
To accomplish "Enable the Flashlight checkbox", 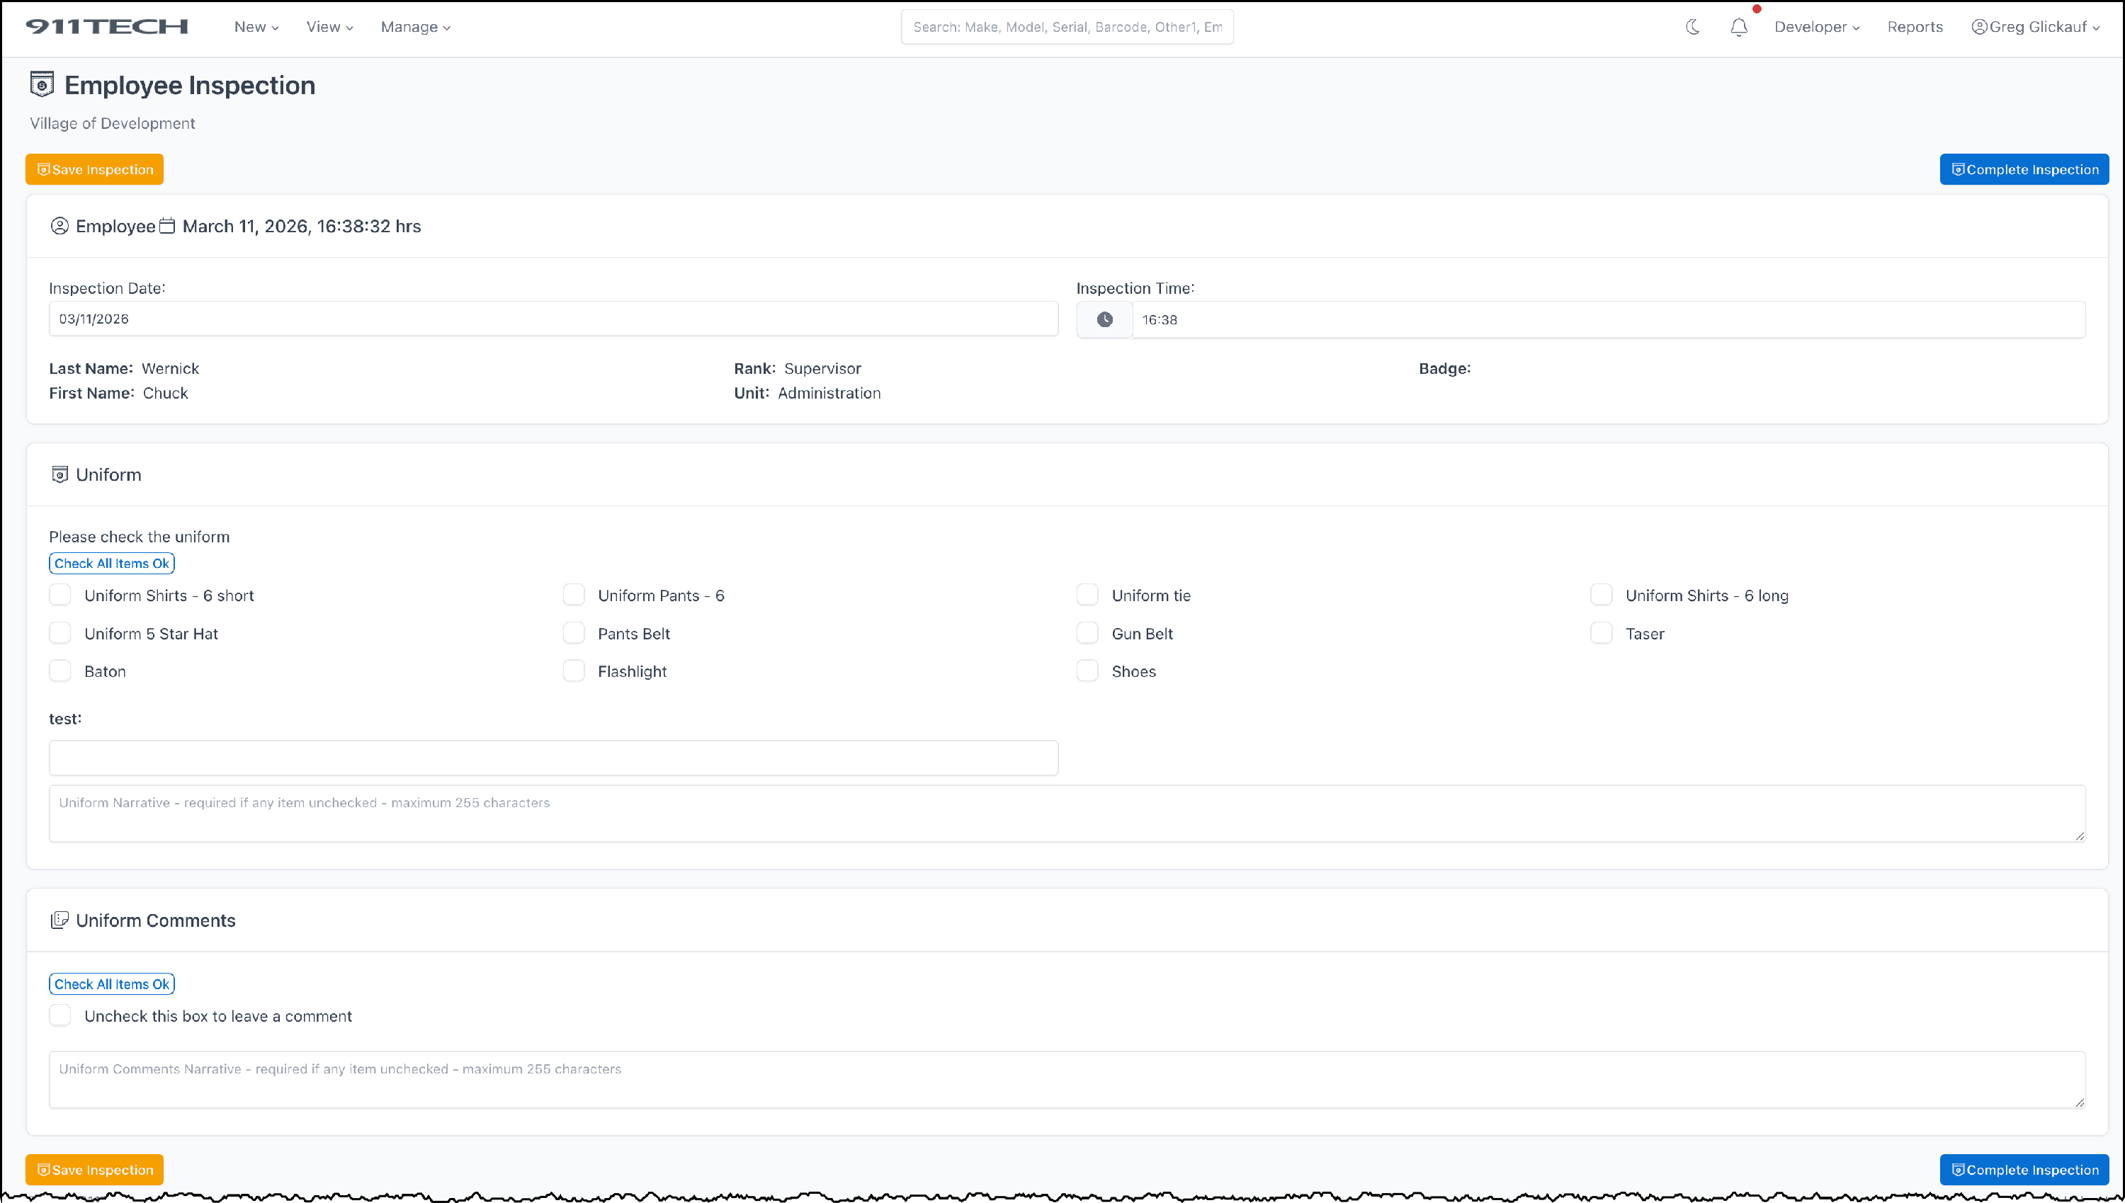I will tap(574, 671).
